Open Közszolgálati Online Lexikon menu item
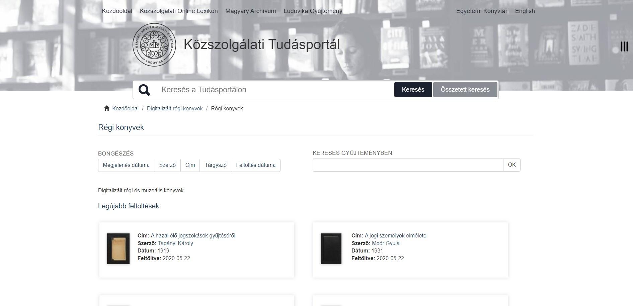This screenshot has height=306, width=633. click(179, 11)
